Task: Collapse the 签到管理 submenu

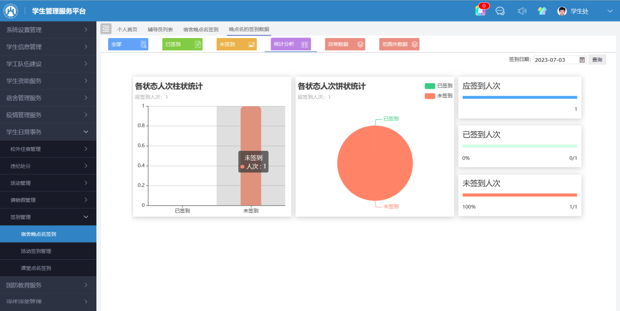Action: (48, 217)
